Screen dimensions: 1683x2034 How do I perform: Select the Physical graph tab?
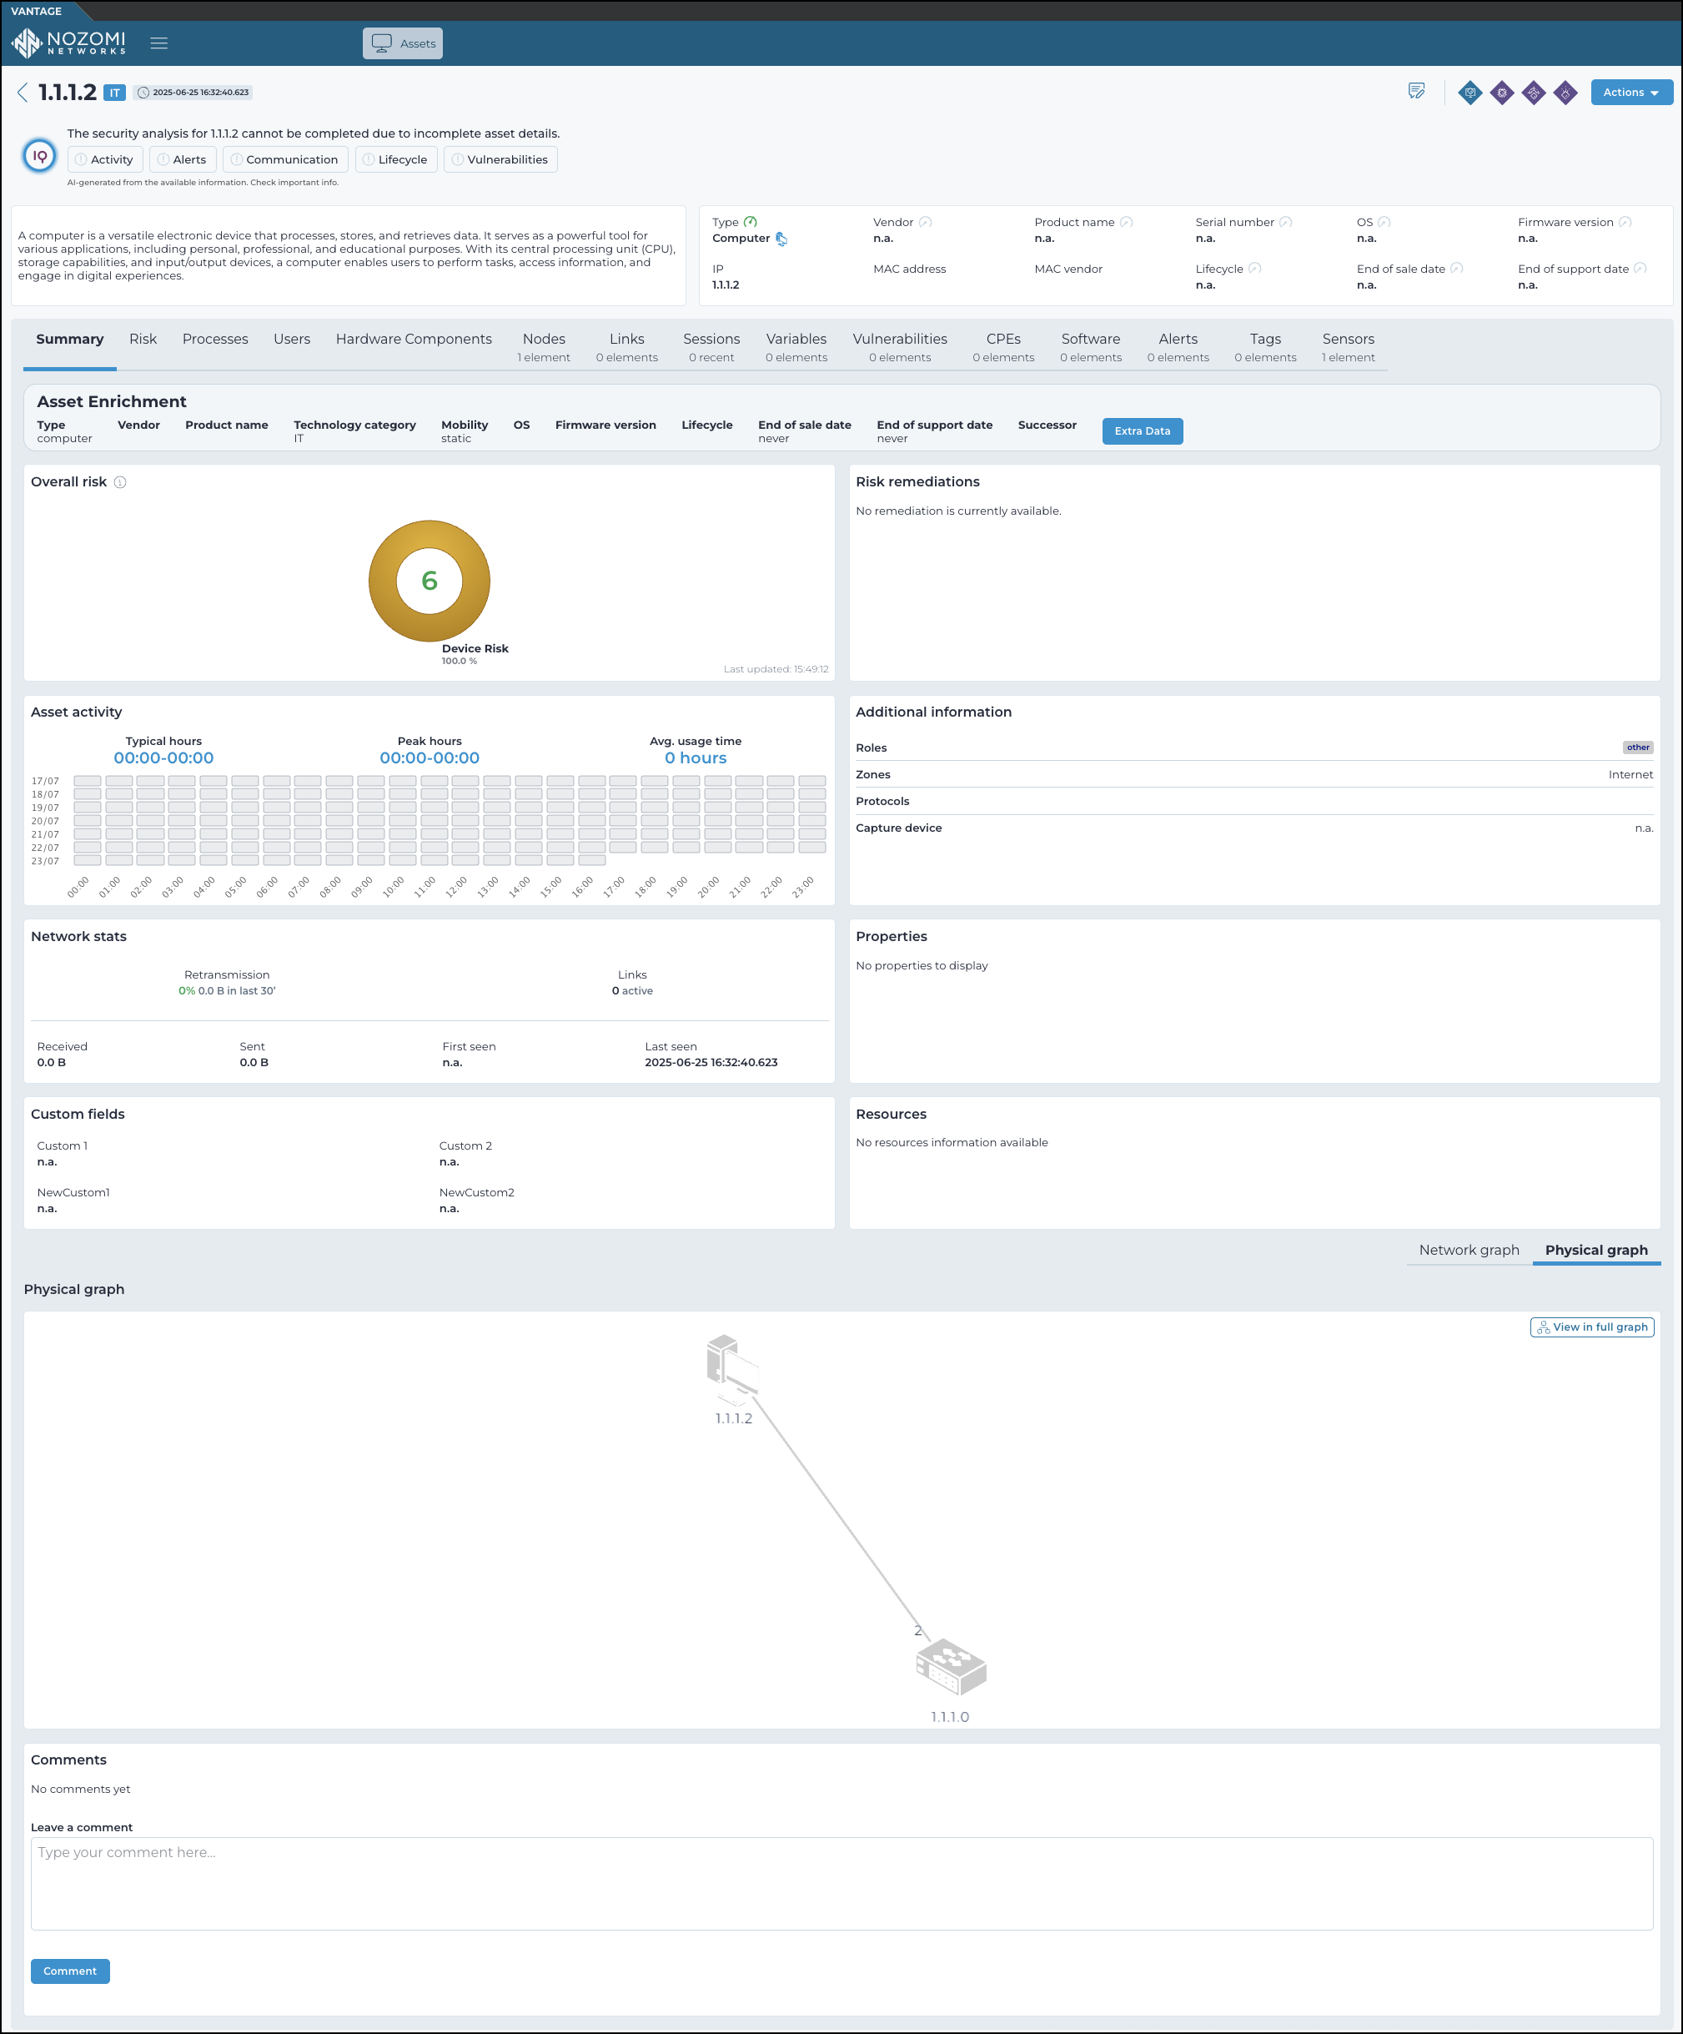[x=1596, y=1250]
